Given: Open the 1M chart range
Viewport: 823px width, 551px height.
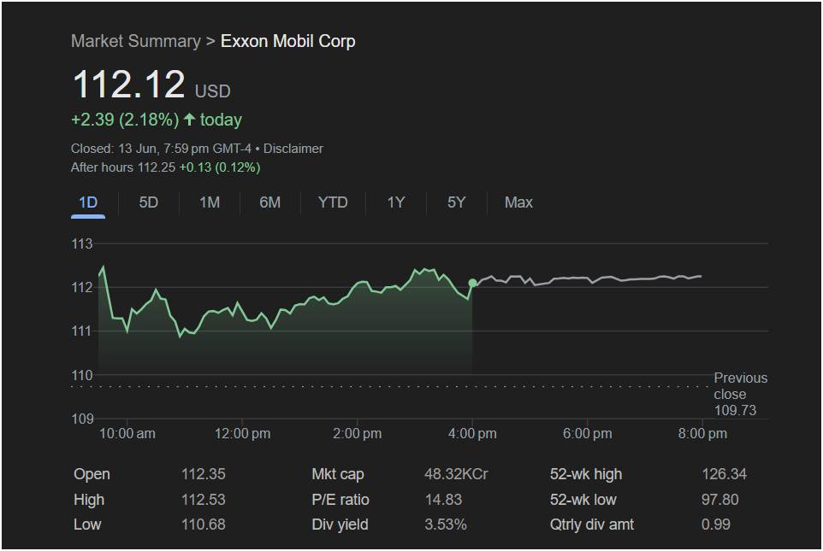Looking at the screenshot, I should click(210, 203).
